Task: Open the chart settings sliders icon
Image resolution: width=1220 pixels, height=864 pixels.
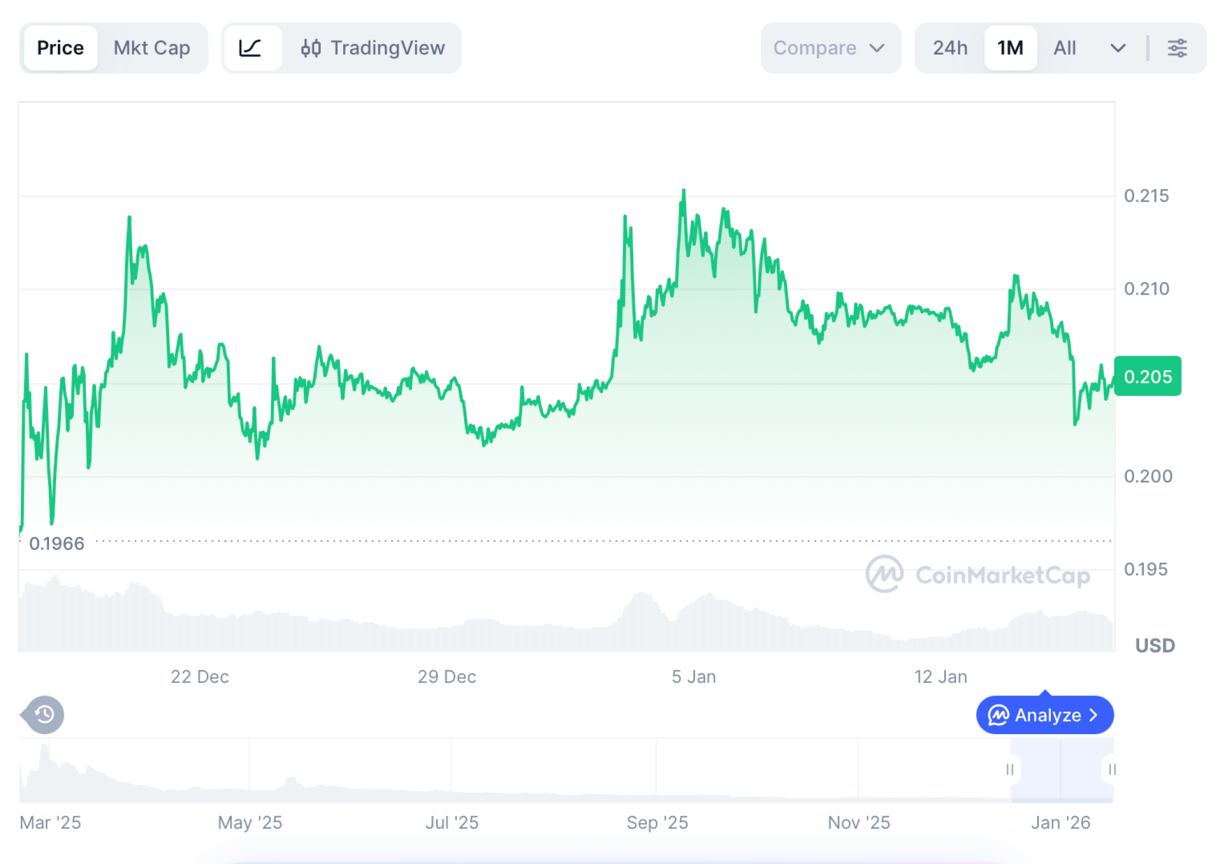Action: point(1178,48)
